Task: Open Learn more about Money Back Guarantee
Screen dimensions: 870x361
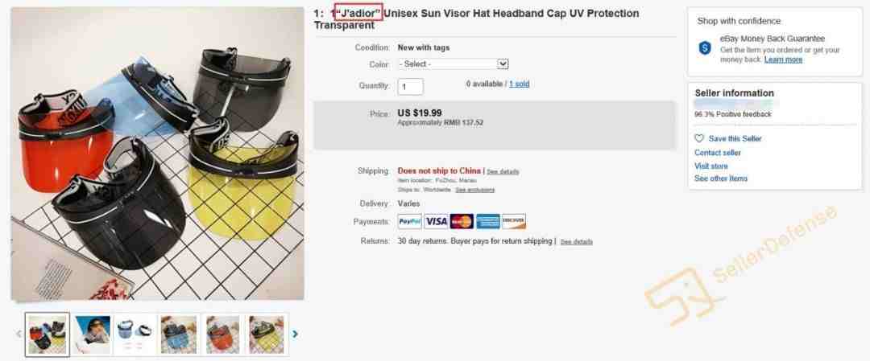Action: (x=783, y=59)
